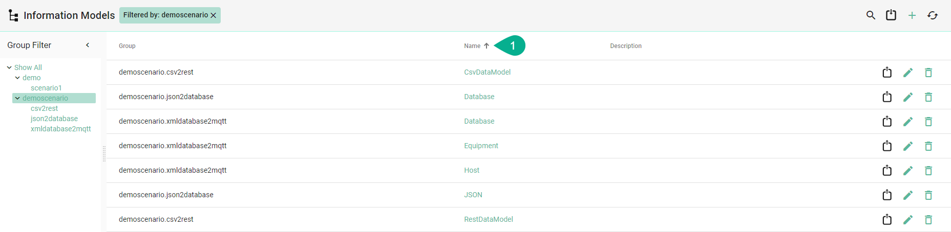
Task: Edit the CsvDataModel row with the pencil icon
Action: tap(908, 73)
